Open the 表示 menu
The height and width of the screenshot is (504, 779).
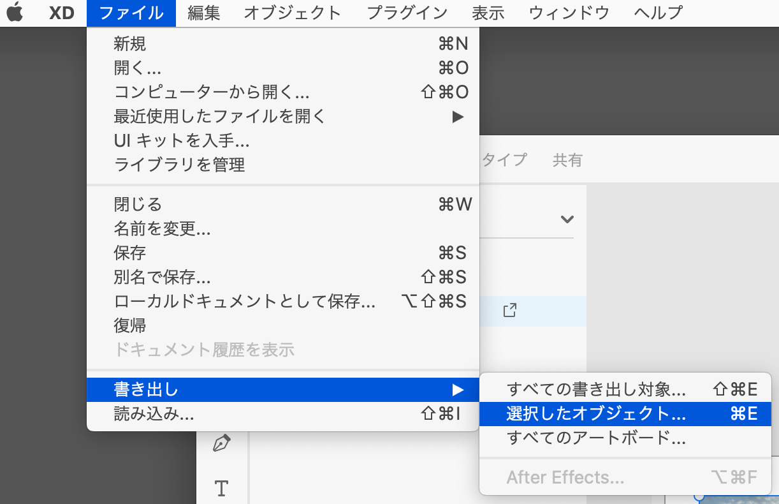pos(488,12)
